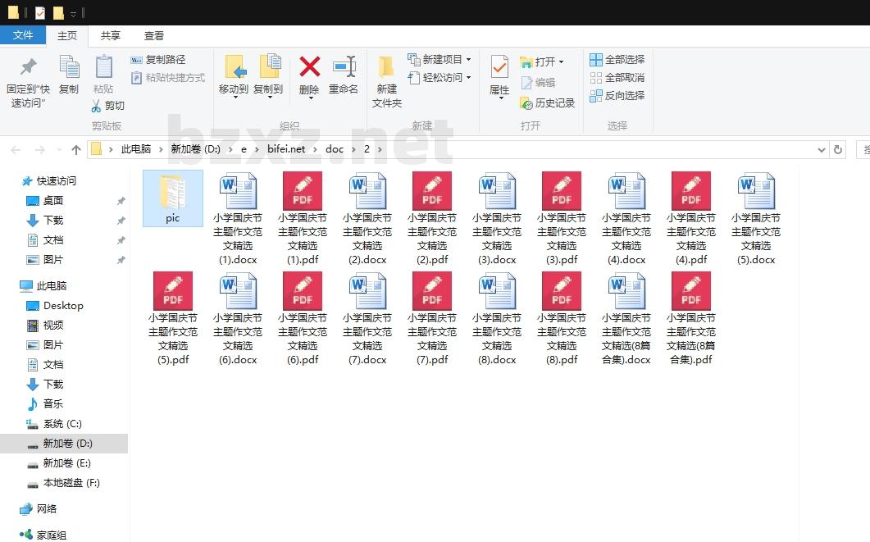Open Properties (属性) from the ribbon

tap(499, 69)
